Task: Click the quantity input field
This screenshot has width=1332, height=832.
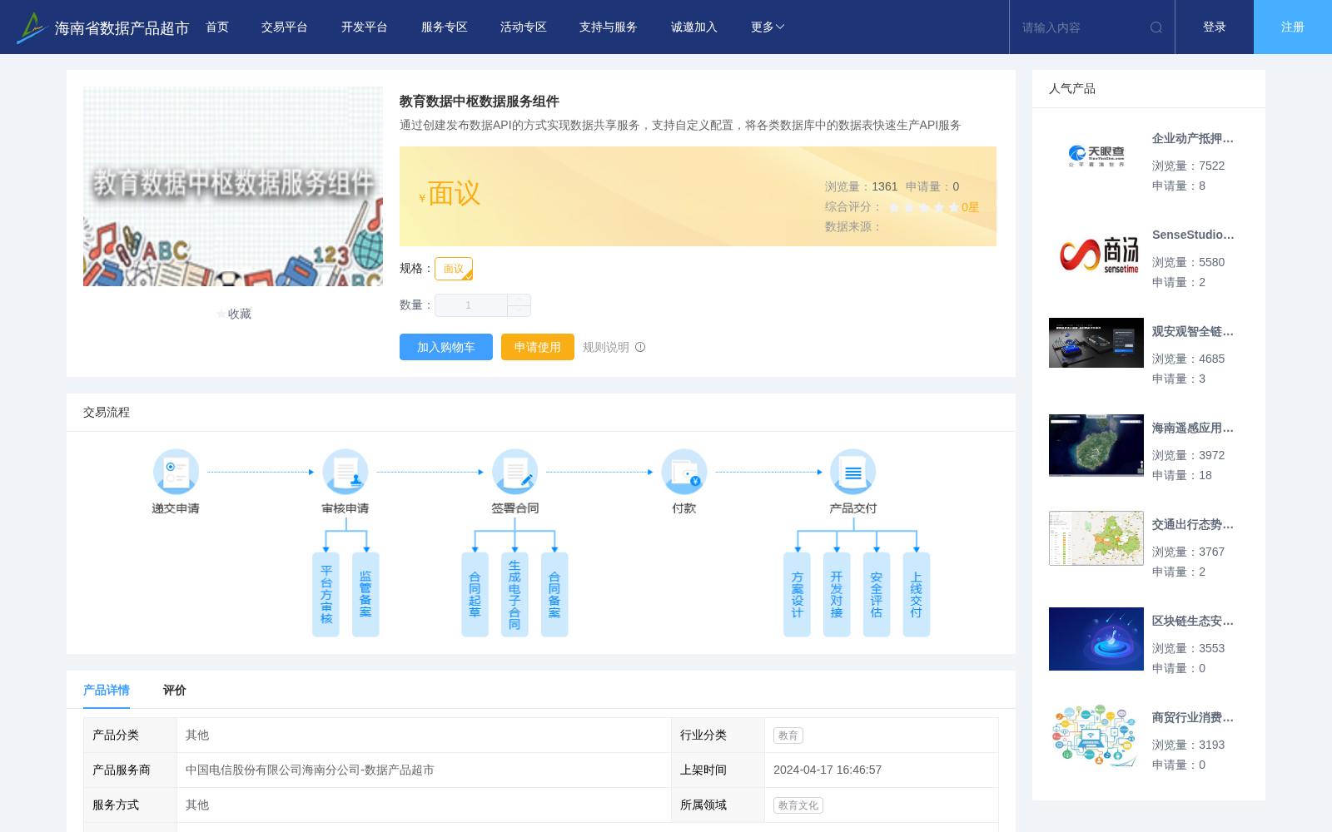Action: pyautogui.click(x=471, y=305)
